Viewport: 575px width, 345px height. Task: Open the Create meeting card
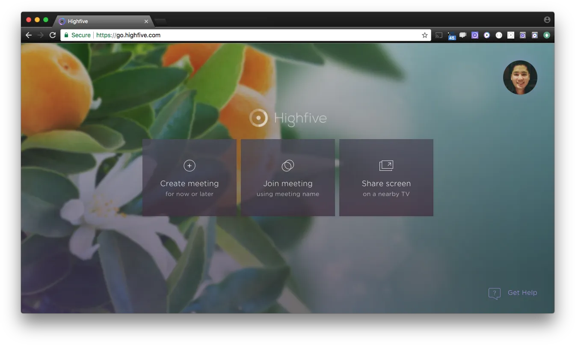tap(190, 177)
